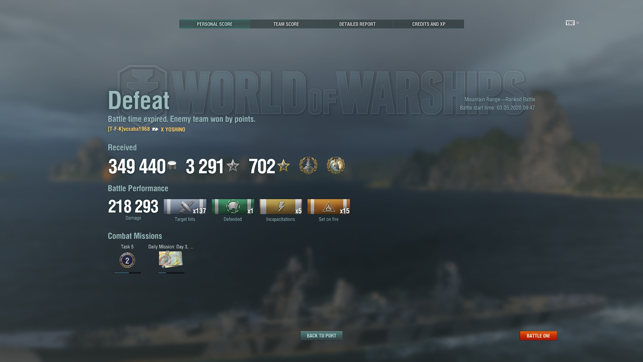Open the Daily Mission Day 3 thumbnail
This screenshot has height=362, width=643.
(170, 259)
